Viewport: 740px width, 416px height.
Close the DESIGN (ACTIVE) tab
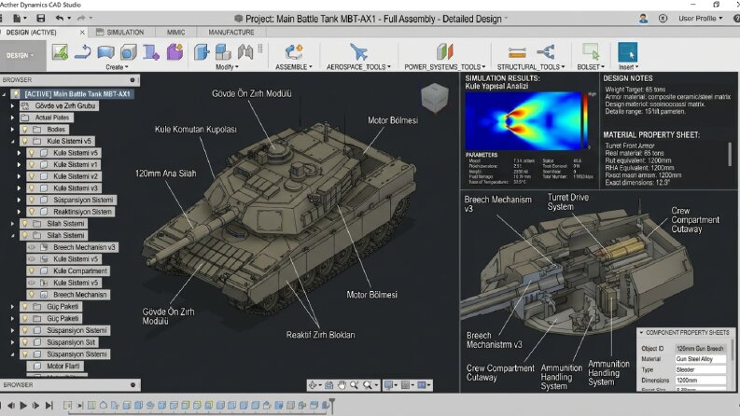click(82, 32)
